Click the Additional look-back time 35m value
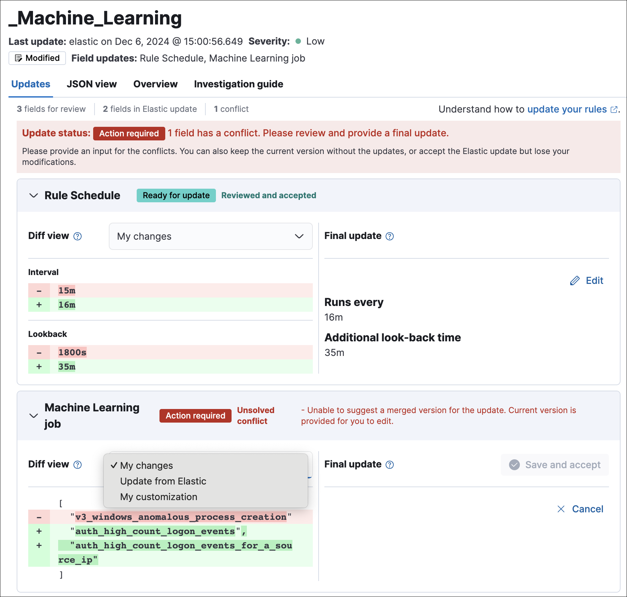The height and width of the screenshot is (597, 627). click(x=334, y=353)
